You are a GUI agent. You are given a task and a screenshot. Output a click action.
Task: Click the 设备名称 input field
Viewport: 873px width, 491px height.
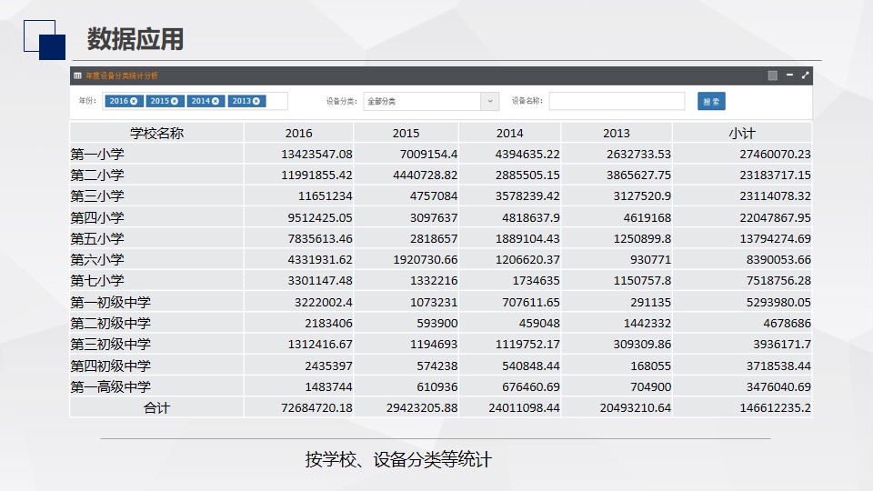[617, 101]
